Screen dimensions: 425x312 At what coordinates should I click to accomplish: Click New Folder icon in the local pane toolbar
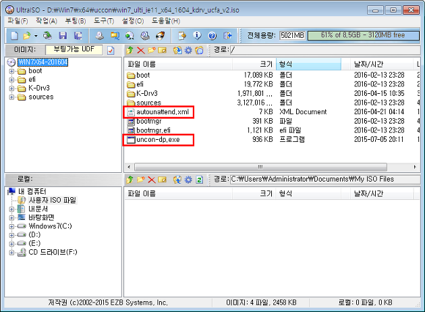pyautogui.click(x=141, y=180)
